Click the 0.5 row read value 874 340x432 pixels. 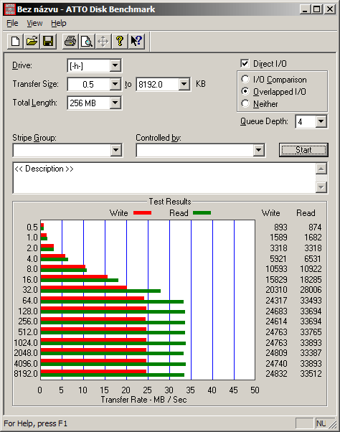(x=315, y=227)
